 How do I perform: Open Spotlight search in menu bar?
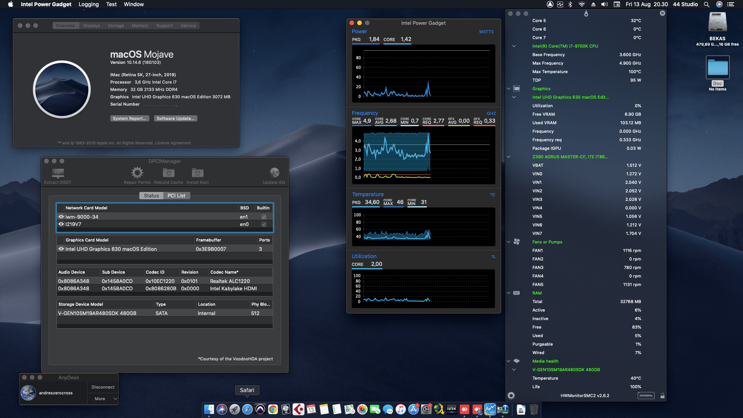pyautogui.click(x=707, y=4)
